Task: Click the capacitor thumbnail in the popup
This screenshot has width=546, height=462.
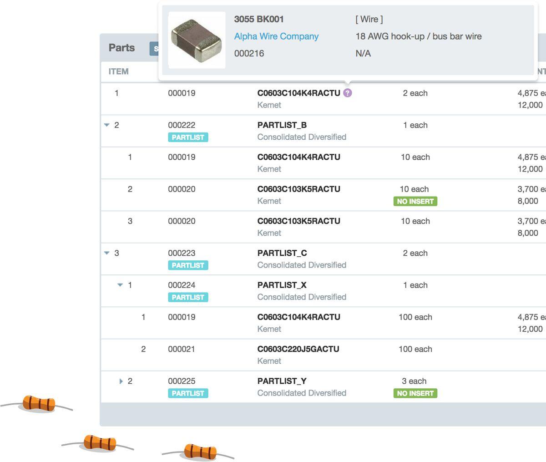Action: (197, 40)
